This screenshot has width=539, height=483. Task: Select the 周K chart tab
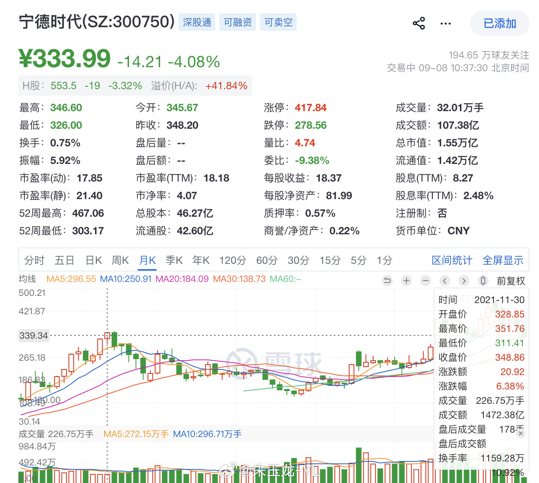[120, 260]
